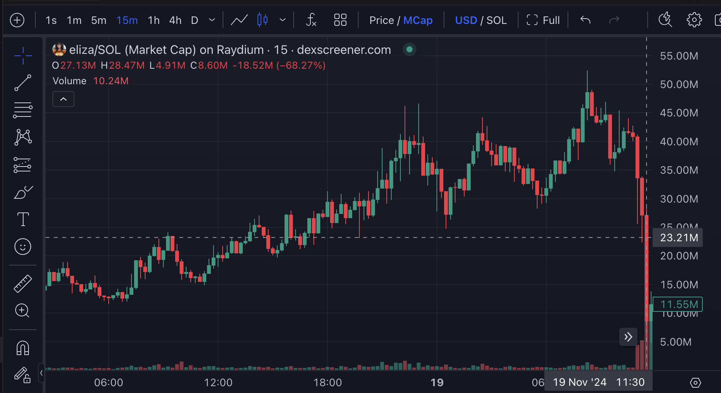
Task: Select the ruler measure tool
Action: pyautogui.click(x=23, y=283)
